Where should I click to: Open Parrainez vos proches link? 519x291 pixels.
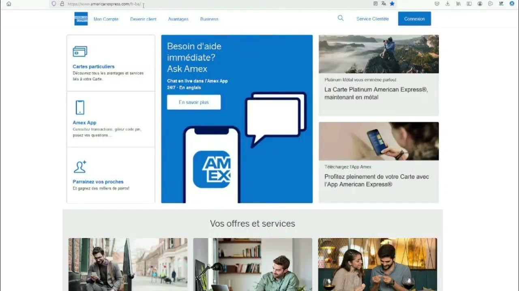tap(98, 182)
